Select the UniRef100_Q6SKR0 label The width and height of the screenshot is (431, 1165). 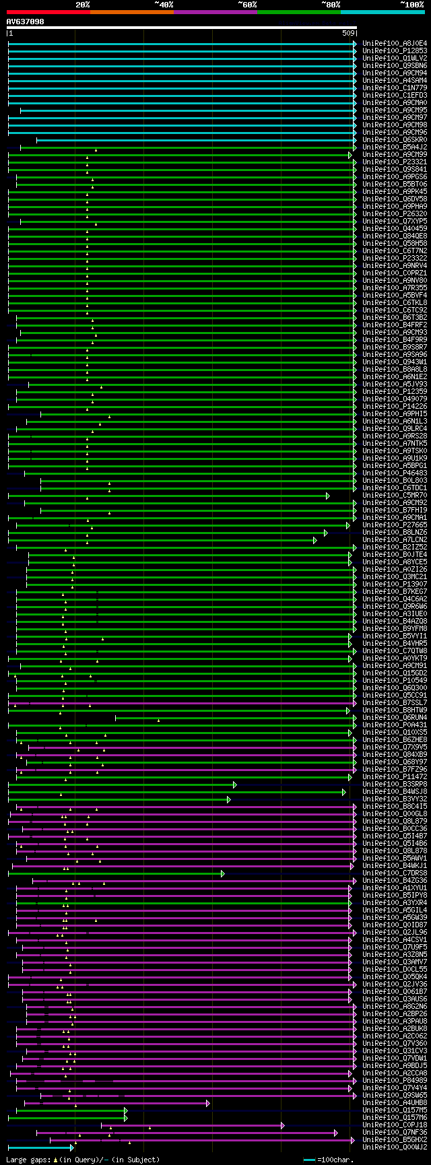point(395,140)
